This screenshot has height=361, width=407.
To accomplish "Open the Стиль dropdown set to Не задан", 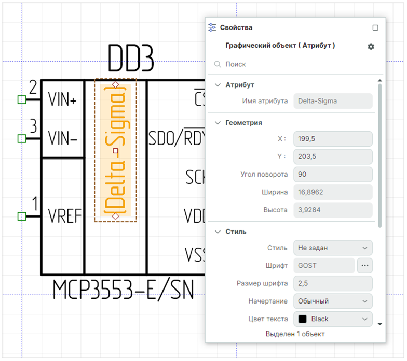I will click(332, 248).
